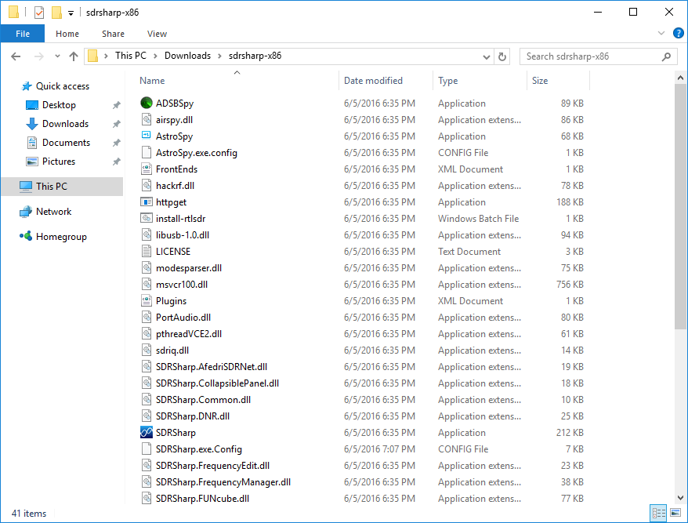
Task: Open Desktop in navigation pane
Action: click(59, 105)
